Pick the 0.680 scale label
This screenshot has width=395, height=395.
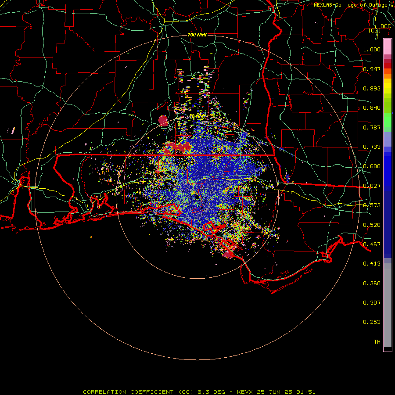372,166
